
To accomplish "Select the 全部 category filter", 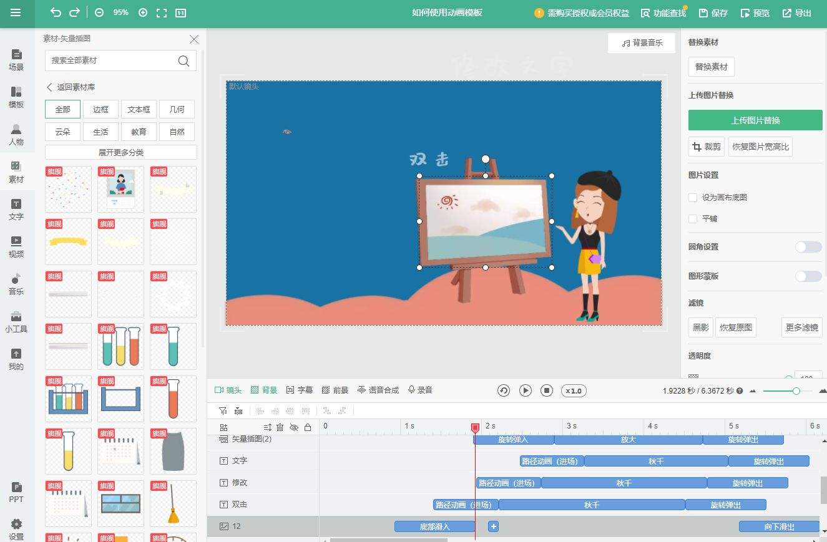I will point(62,109).
